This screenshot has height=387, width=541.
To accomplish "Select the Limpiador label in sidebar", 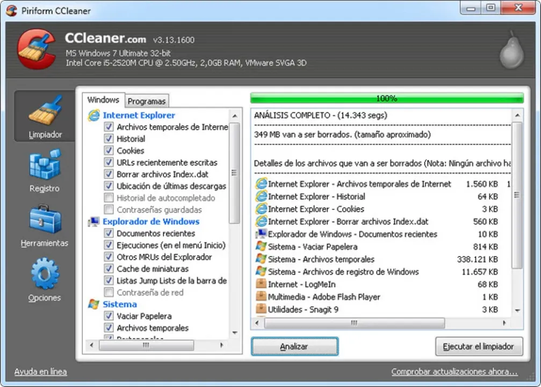I will click(45, 134).
